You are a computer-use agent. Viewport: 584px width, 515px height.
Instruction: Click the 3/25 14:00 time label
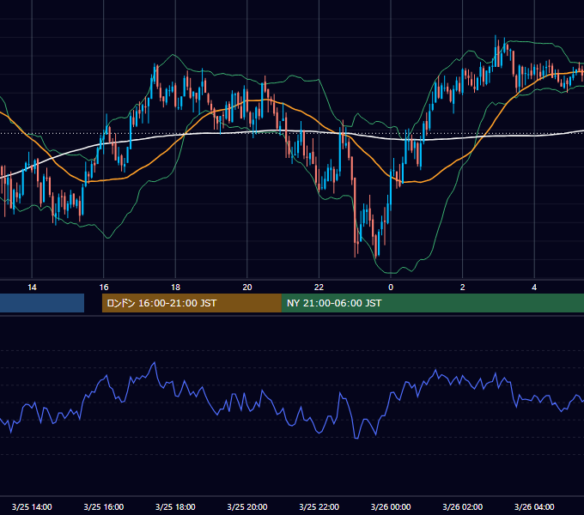click(x=32, y=506)
